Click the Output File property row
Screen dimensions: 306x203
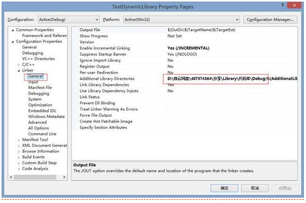click(184, 30)
